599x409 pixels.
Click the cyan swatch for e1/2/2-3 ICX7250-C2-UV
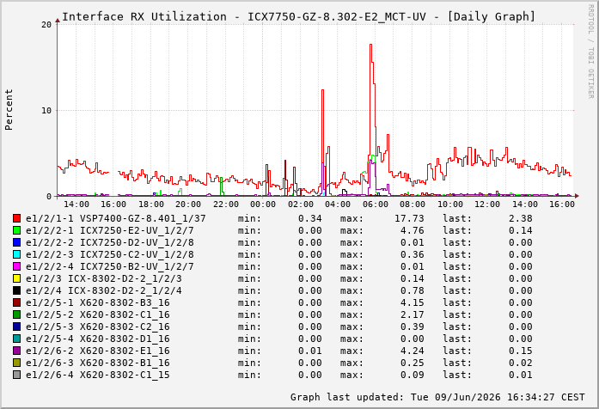(x=16, y=254)
